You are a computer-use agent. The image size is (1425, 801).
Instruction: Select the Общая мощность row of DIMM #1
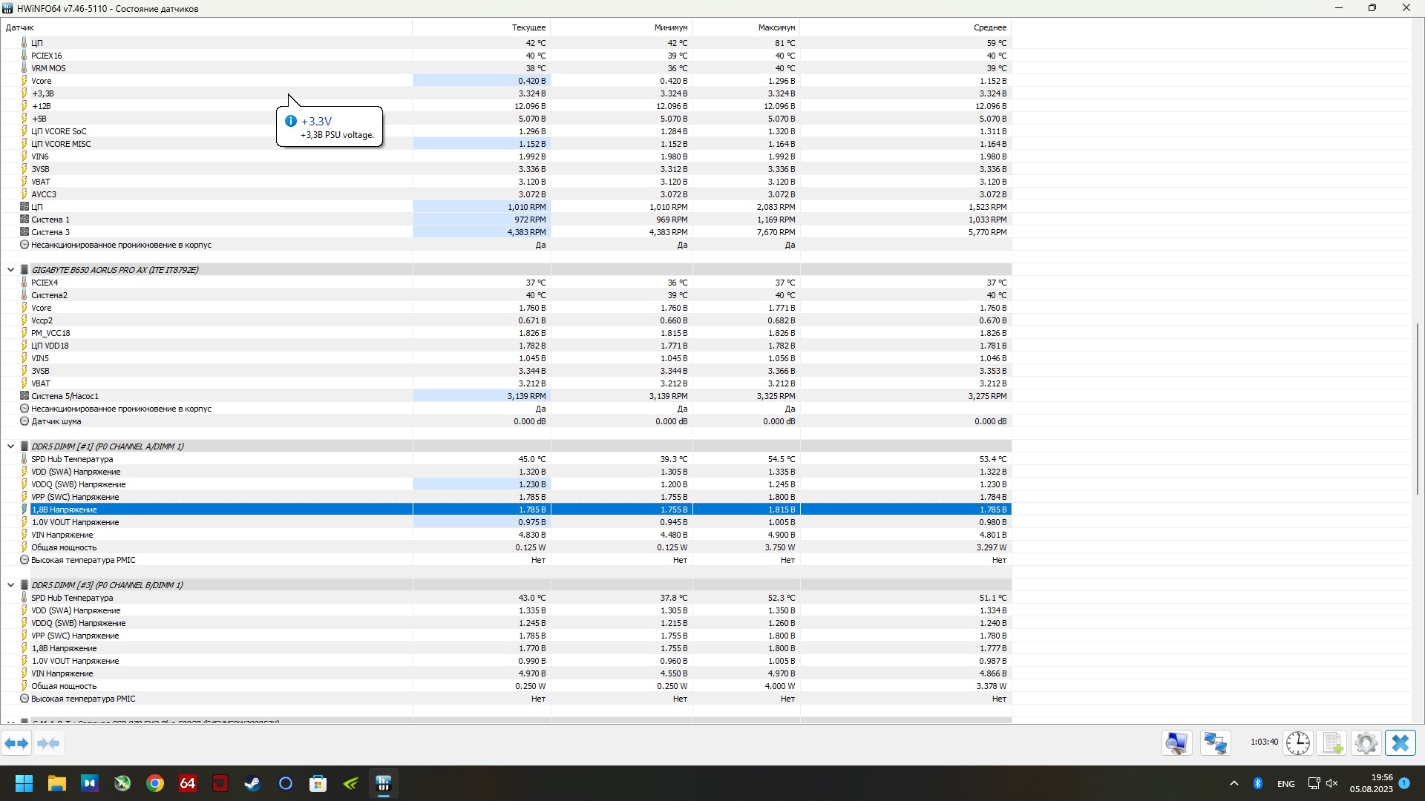tap(64, 547)
